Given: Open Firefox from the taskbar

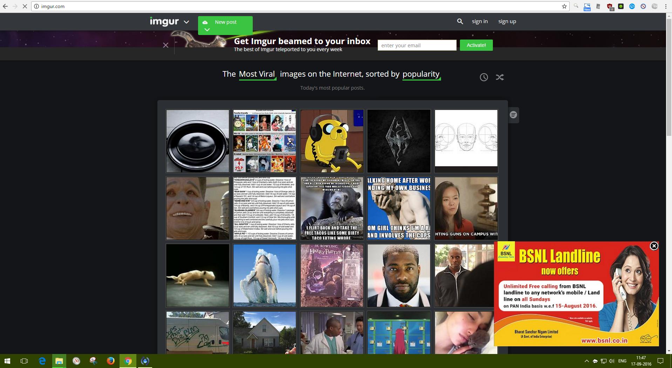Looking at the screenshot, I should 110,361.
